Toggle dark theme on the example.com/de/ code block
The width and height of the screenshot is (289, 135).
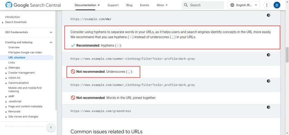point(268,15)
